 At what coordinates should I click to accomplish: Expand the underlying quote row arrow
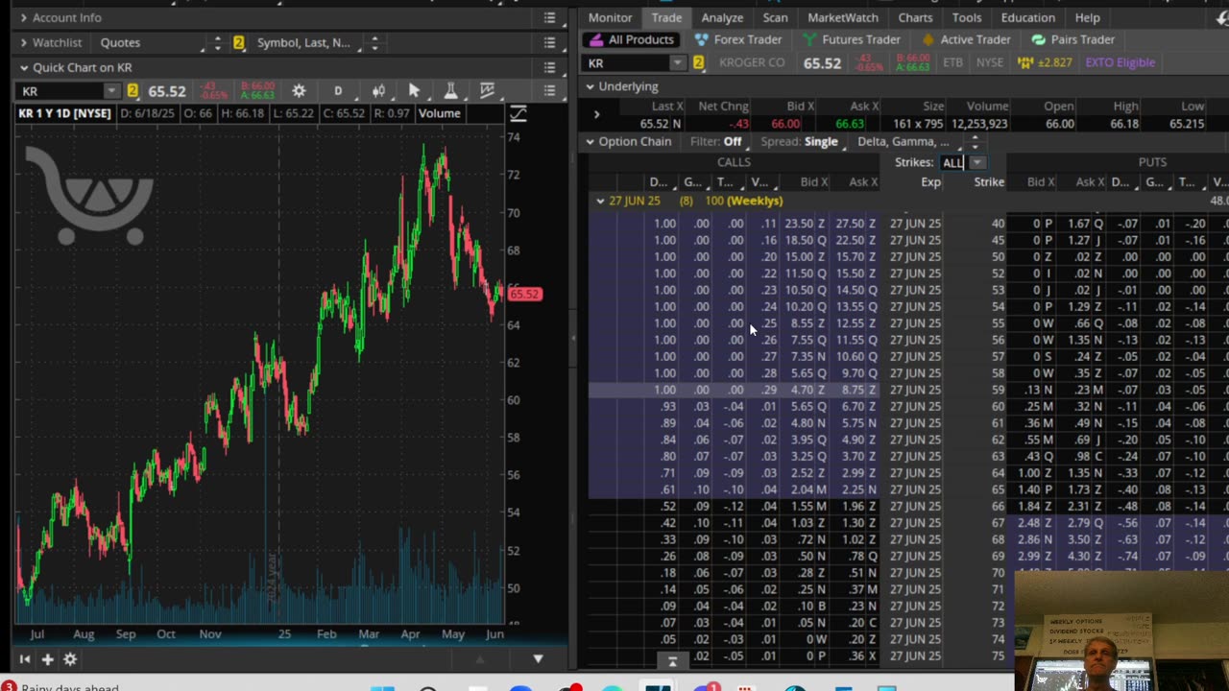[596, 115]
